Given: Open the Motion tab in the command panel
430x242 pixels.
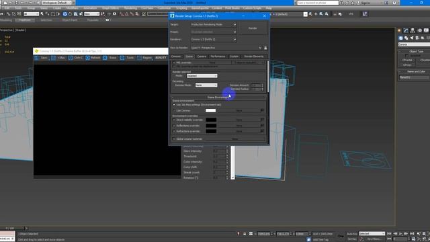Looking at the screenshot, I should (x=419, y=30).
